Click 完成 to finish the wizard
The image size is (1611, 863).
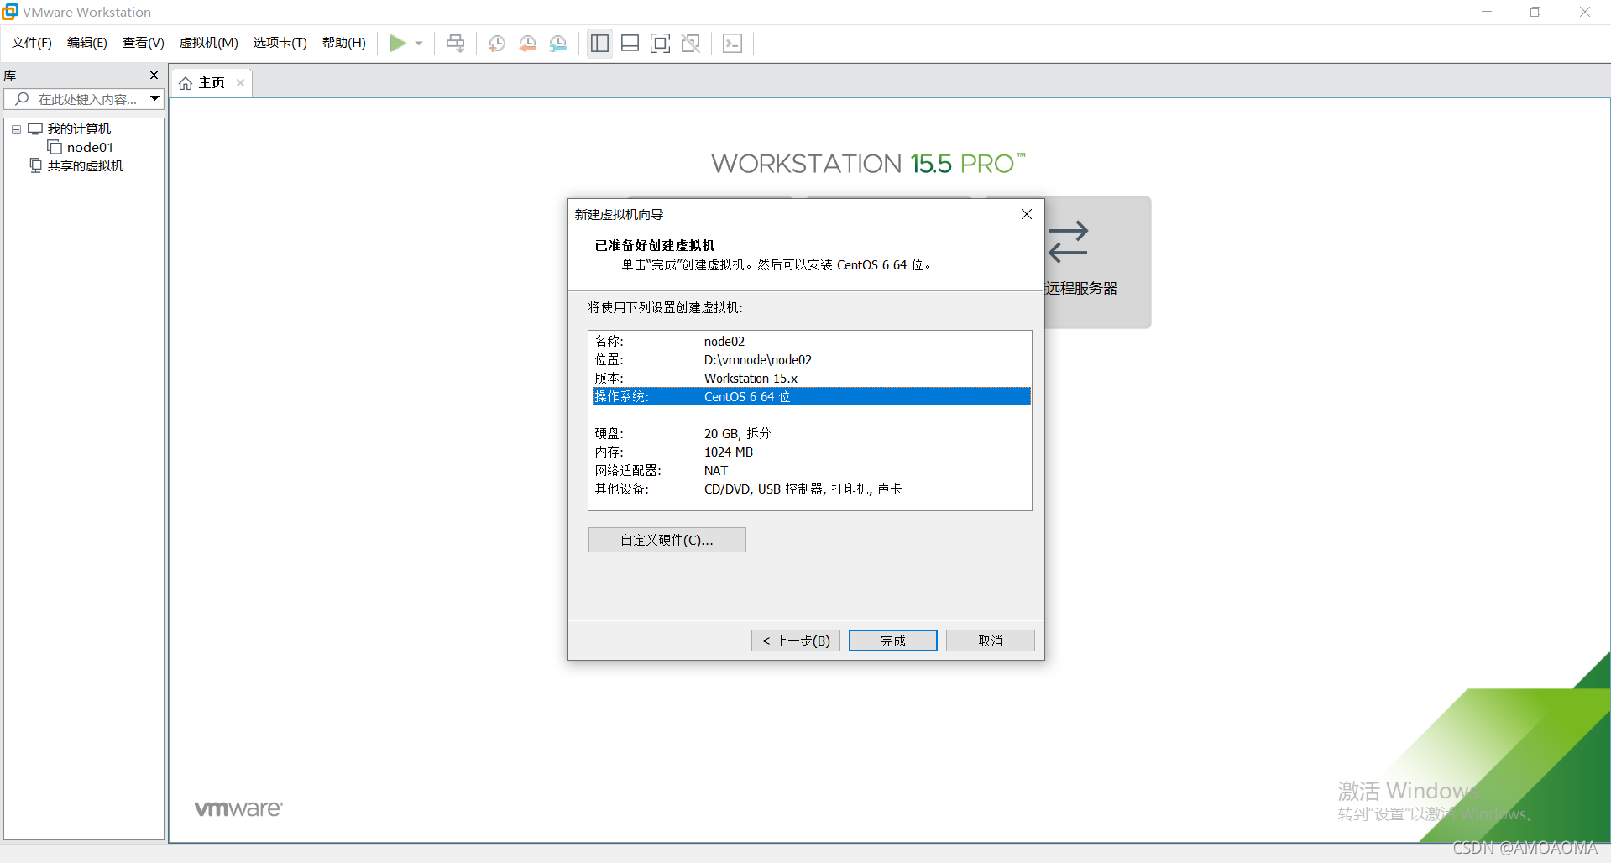tap(893, 641)
